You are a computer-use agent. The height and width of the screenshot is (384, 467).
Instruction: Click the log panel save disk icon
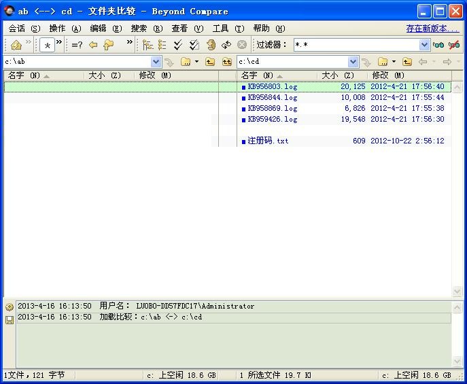10,320
